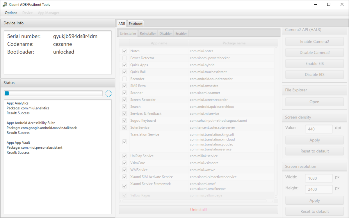Click the Disable EIS button
Screen dimensions: 349x218
(314, 75)
